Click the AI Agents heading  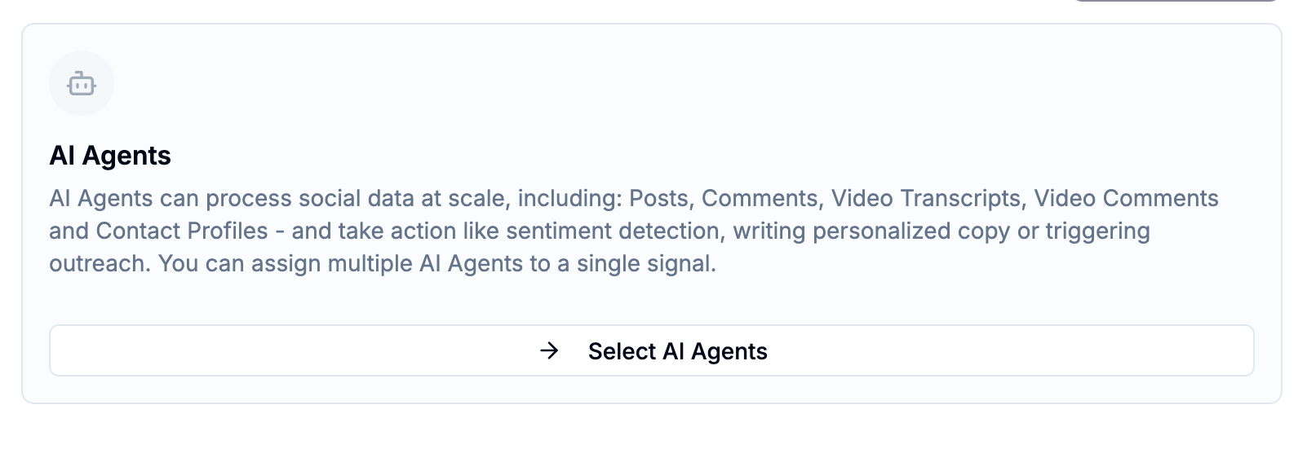click(110, 155)
